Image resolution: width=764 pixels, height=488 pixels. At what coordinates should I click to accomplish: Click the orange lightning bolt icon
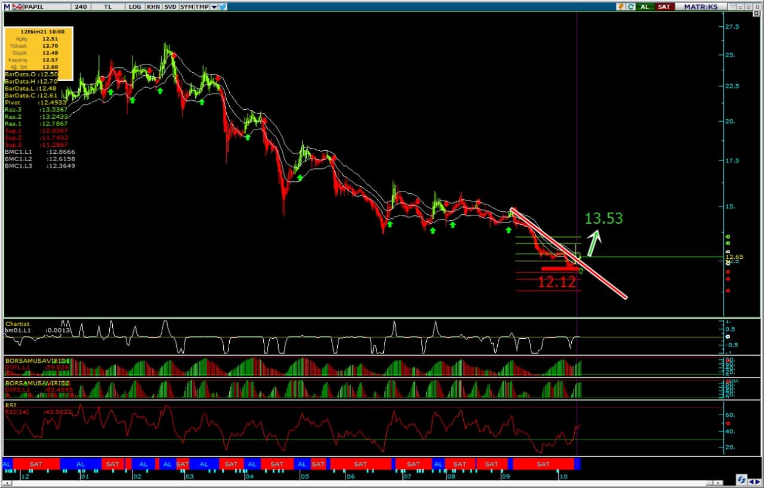click(621, 7)
